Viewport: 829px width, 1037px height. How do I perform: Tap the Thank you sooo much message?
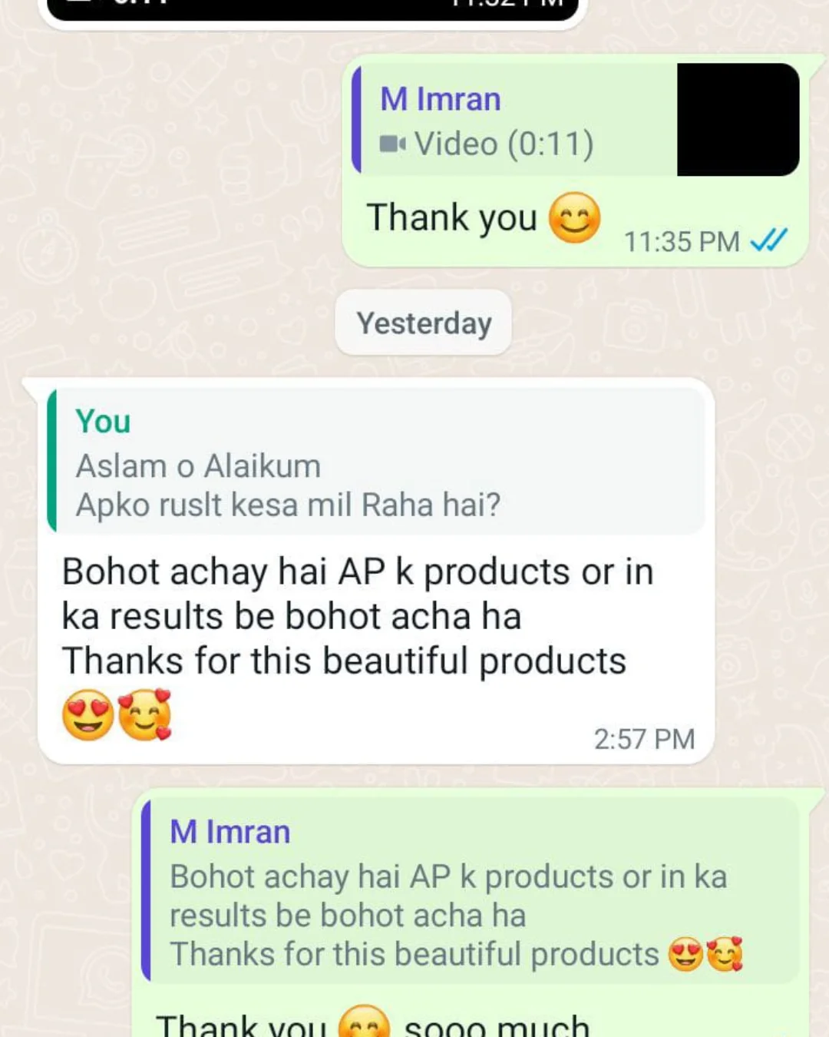[373, 1023]
